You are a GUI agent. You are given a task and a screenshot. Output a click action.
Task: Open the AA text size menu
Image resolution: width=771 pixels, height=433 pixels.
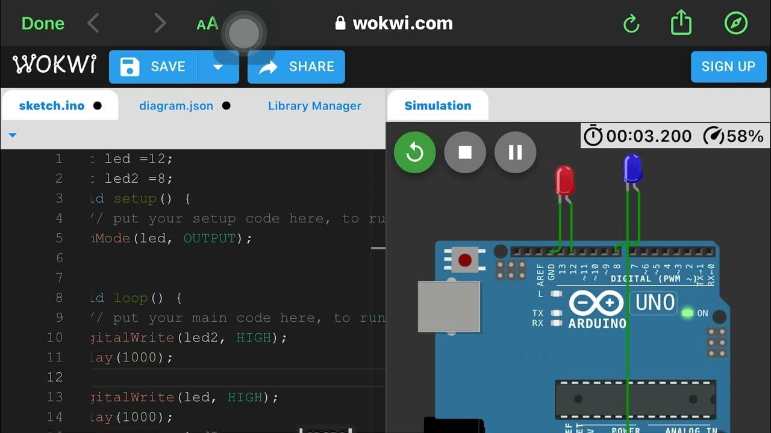207,24
